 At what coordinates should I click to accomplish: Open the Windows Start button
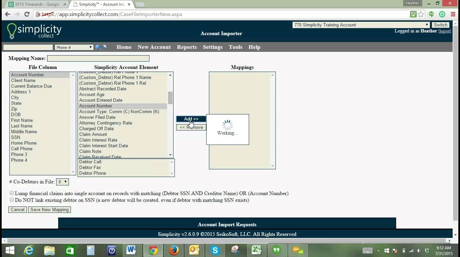click(10, 250)
